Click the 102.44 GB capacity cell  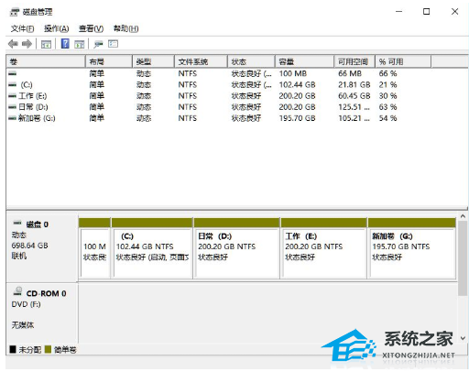(297, 84)
